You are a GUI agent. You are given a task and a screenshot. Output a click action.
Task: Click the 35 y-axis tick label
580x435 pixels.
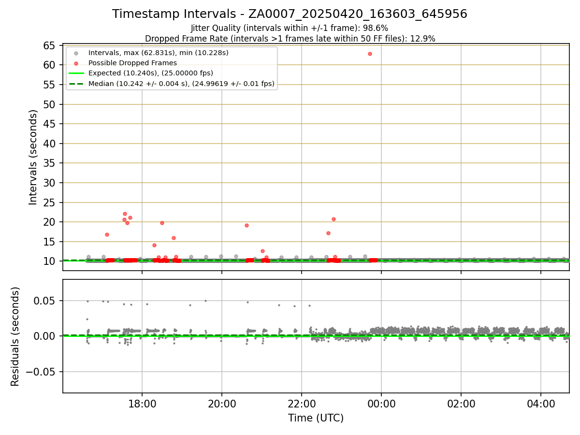(49, 163)
